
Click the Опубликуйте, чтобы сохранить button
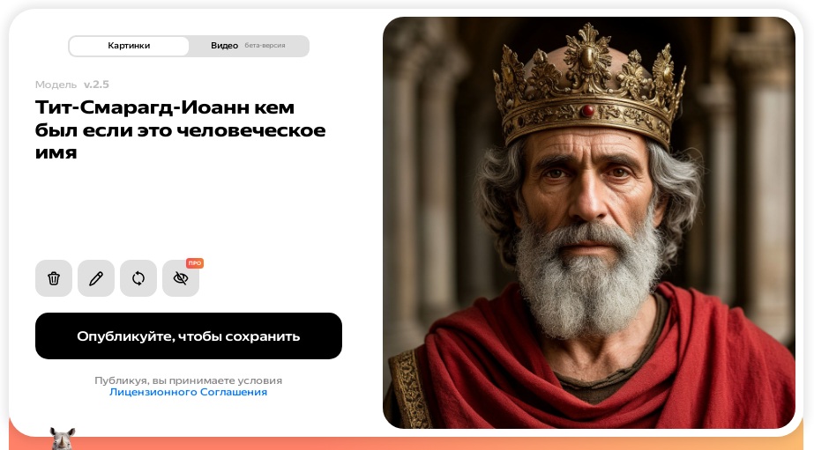coord(189,336)
